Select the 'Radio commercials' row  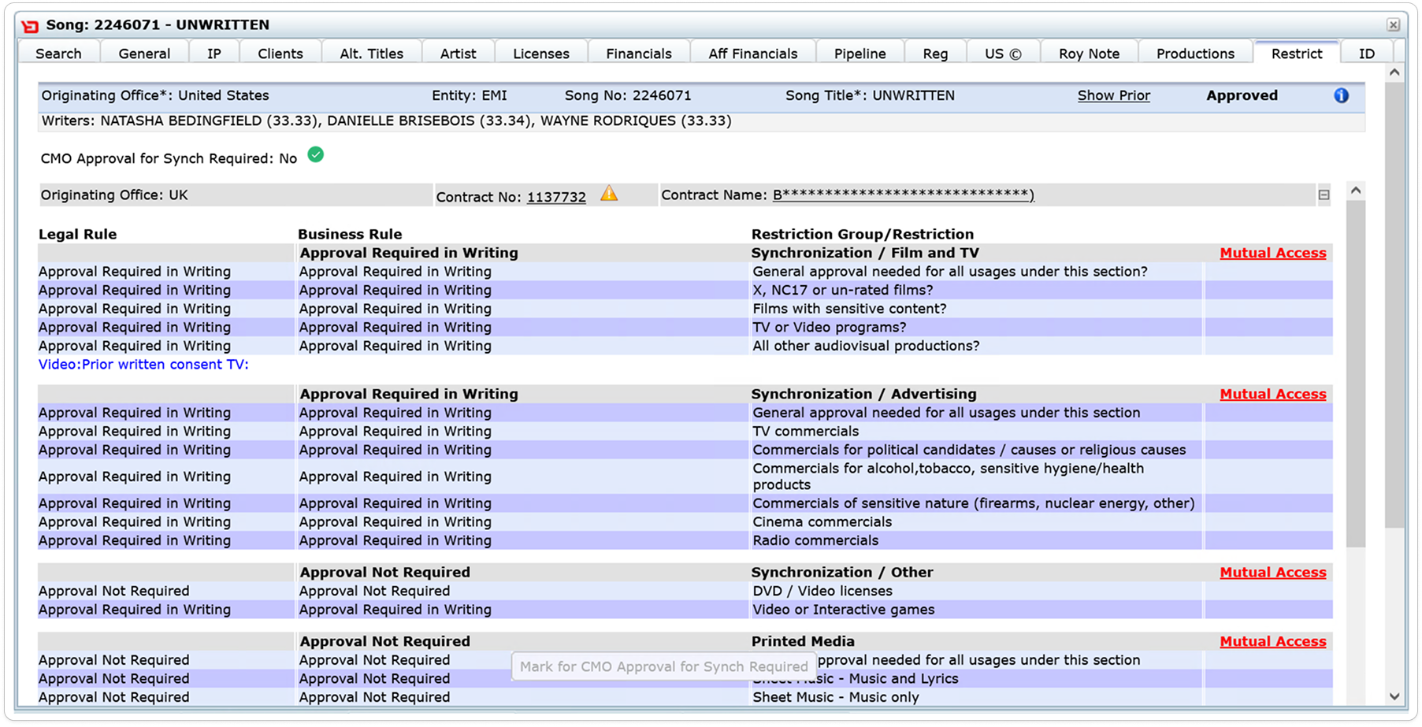pyautogui.click(x=685, y=540)
